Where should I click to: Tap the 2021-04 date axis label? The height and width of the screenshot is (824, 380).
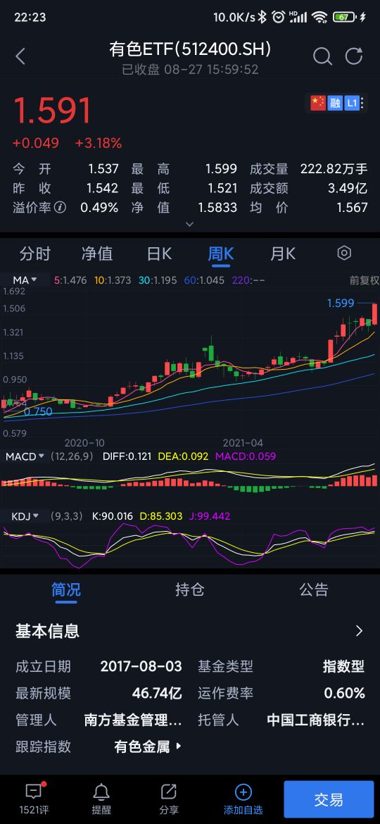(243, 443)
